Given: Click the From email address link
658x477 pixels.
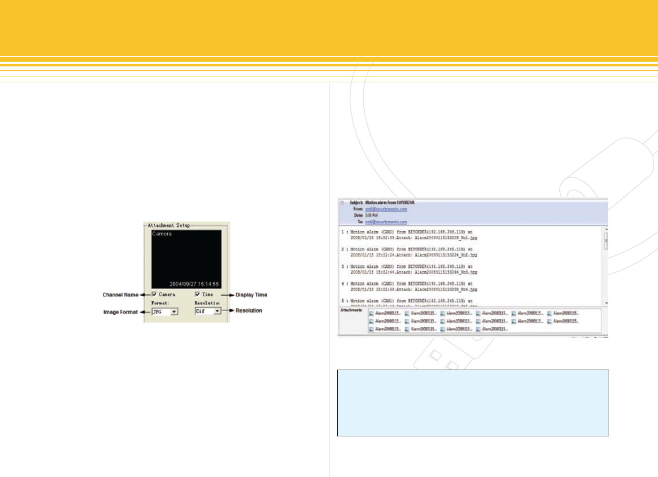Looking at the screenshot, I should coord(386,209).
